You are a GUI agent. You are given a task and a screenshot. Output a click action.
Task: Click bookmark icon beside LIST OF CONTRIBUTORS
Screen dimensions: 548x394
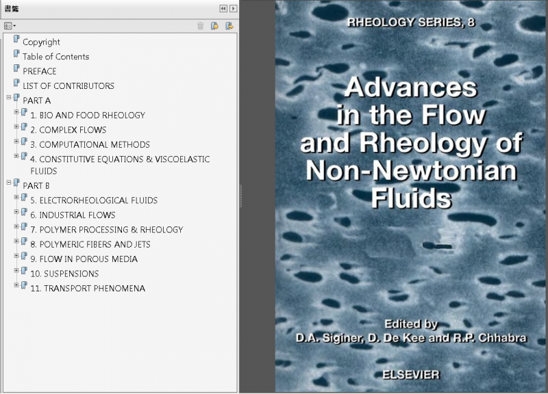pyautogui.click(x=16, y=83)
